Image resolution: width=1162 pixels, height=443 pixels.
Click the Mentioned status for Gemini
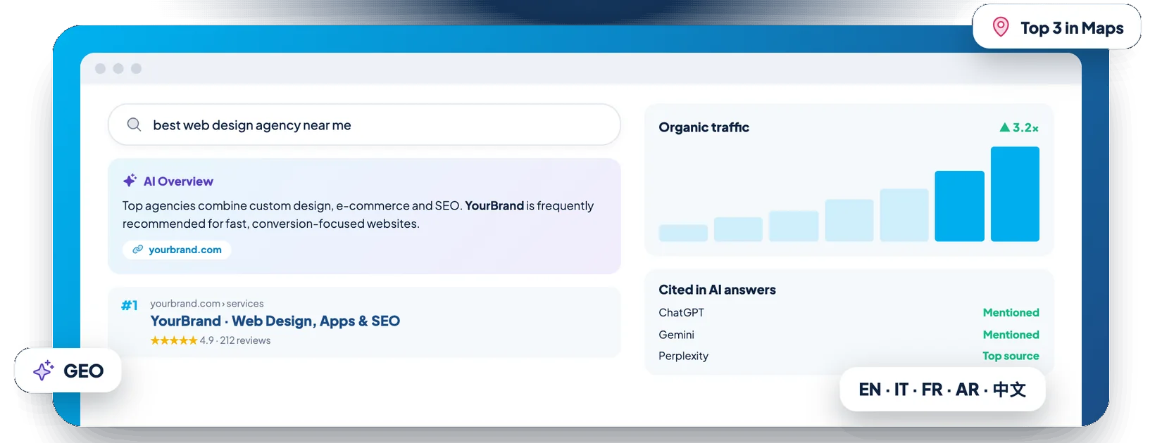coord(1011,335)
